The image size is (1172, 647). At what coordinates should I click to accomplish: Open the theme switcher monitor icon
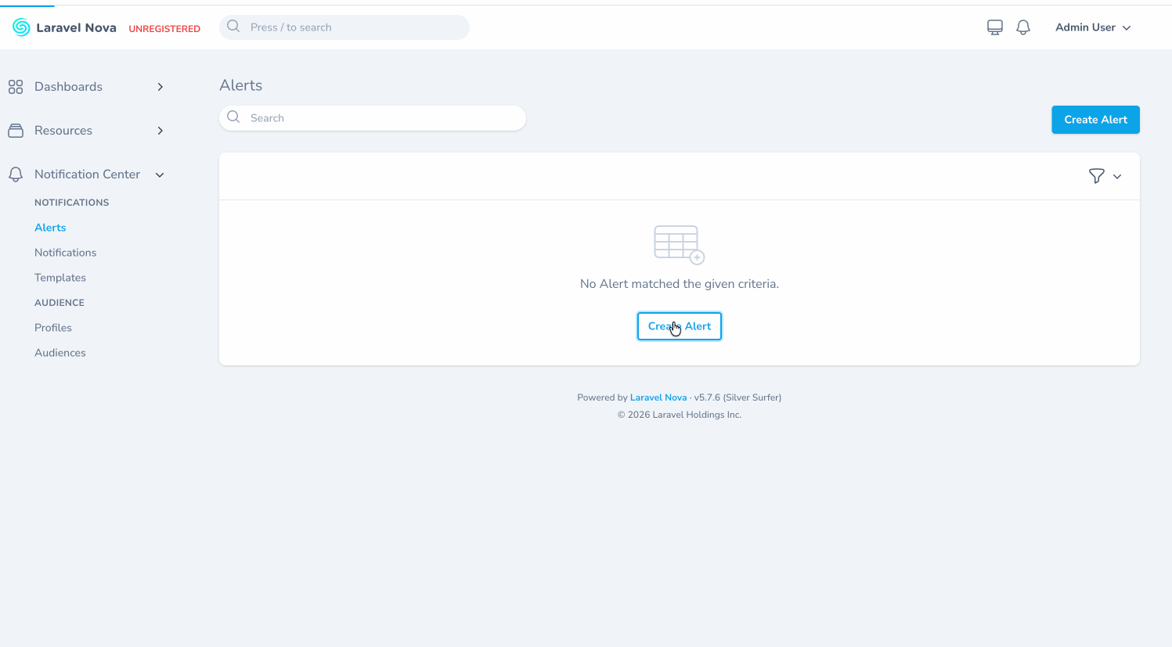tap(995, 27)
